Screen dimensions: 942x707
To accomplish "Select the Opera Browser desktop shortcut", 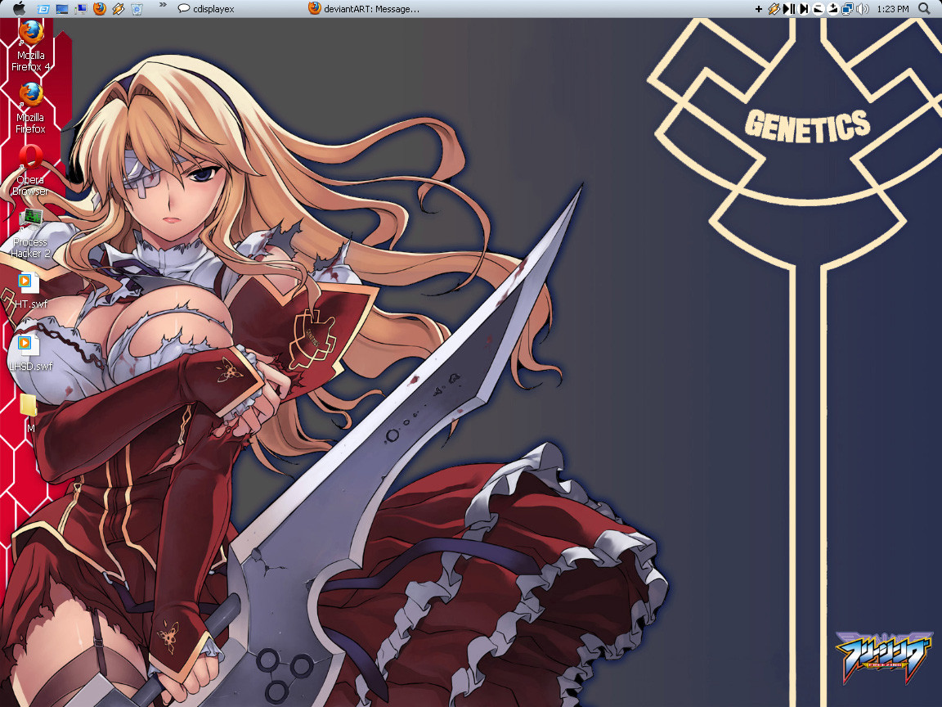I will [x=30, y=170].
